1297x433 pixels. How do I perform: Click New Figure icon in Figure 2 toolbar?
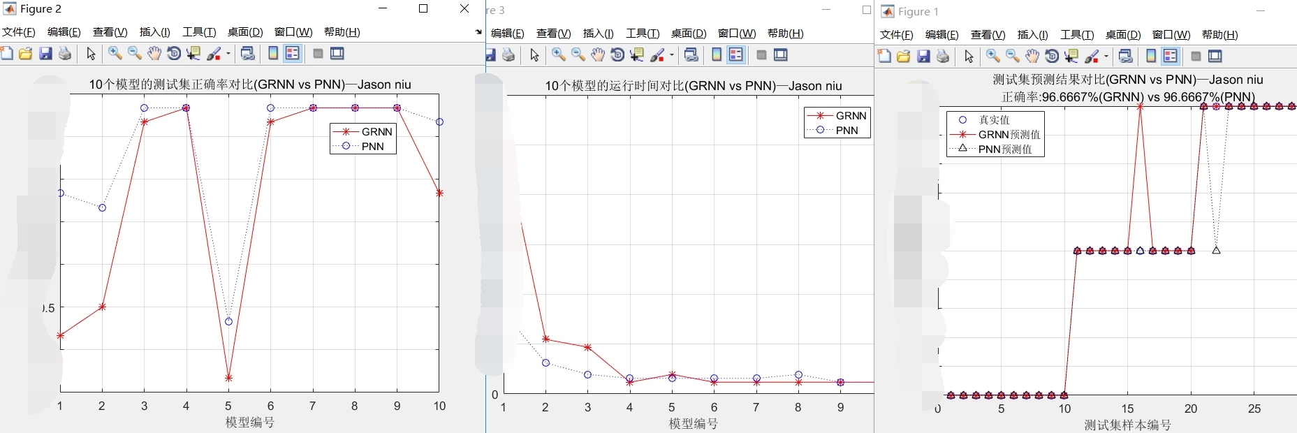pyautogui.click(x=7, y=54)
